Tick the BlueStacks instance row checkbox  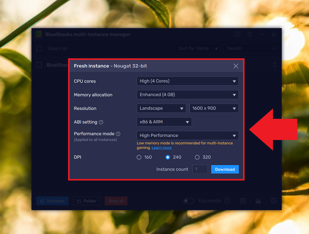pyautogui.click(x=39, y=65)
